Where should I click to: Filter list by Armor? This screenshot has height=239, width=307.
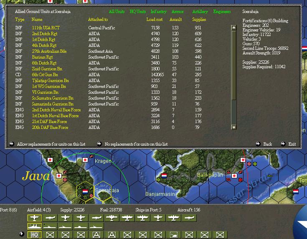178,12
